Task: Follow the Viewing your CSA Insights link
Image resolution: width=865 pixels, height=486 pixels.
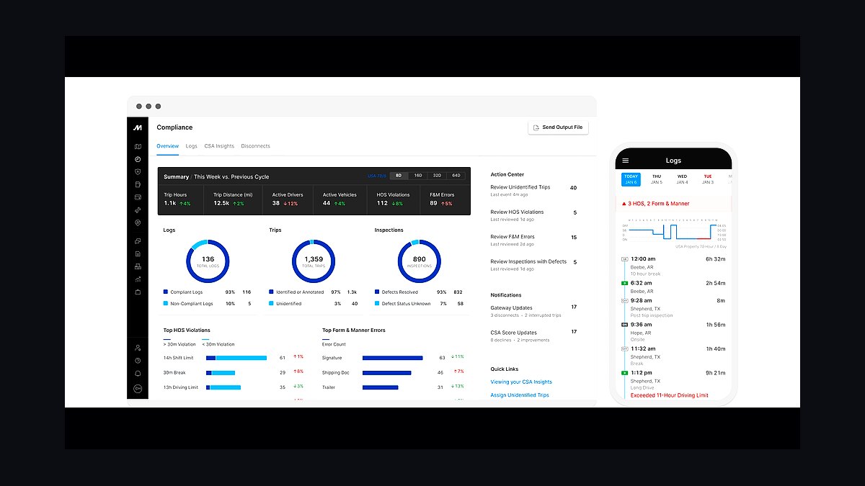Action: [x=521, y=382]
